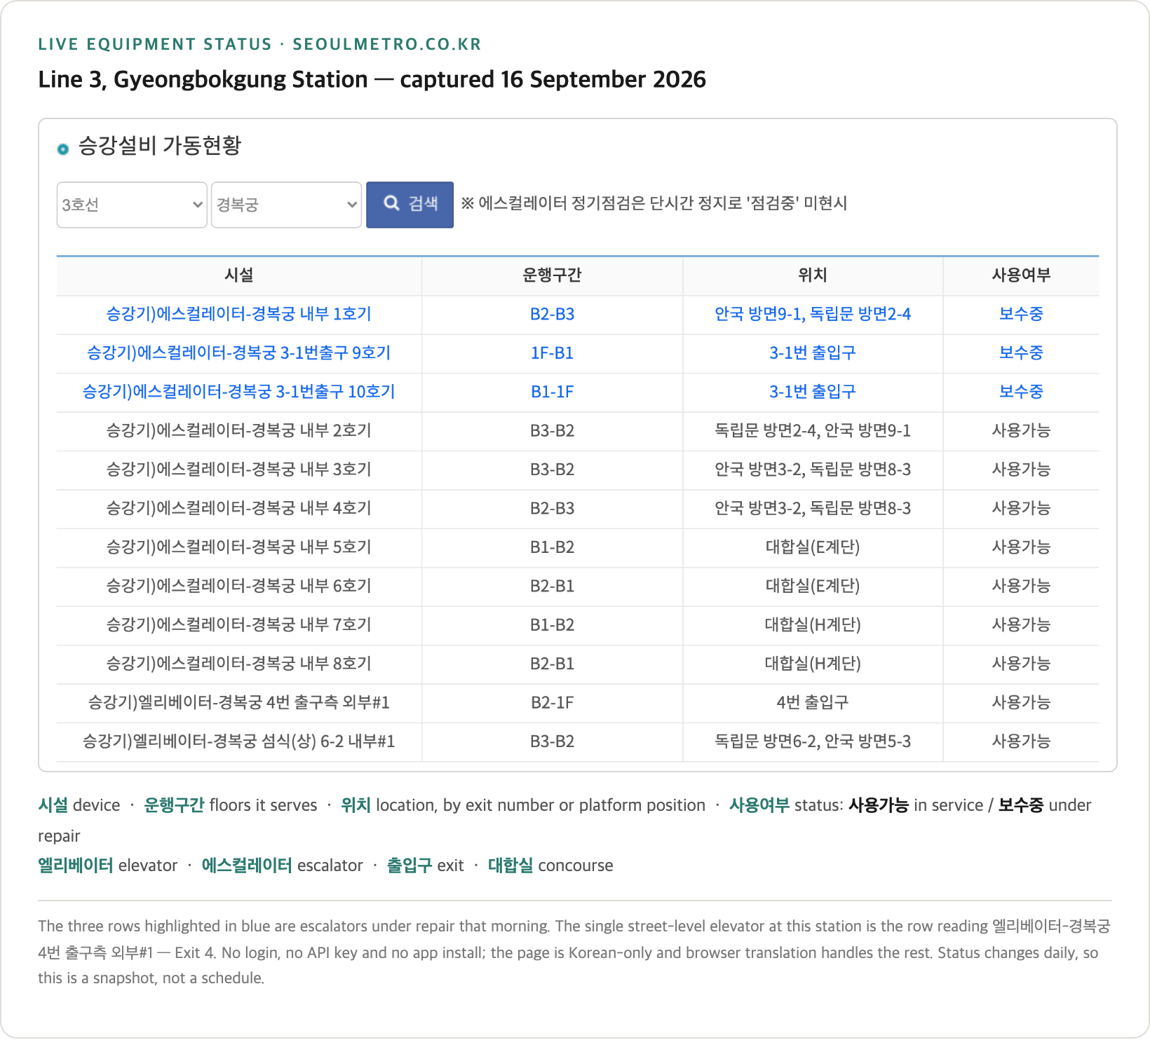Select the 내부 3호기 escalator row name

(x=238, y=470)
